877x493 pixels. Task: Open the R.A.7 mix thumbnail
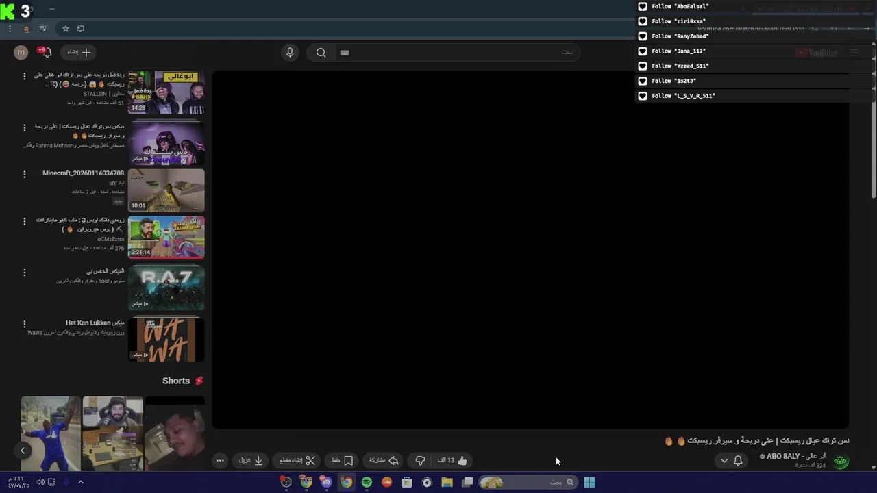[166, 288]
